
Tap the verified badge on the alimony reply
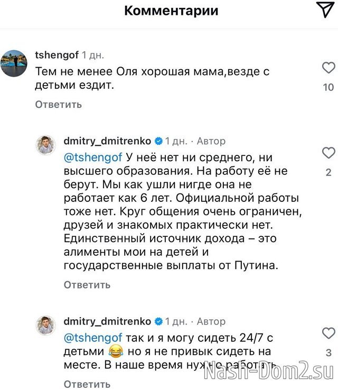[157, 141]
